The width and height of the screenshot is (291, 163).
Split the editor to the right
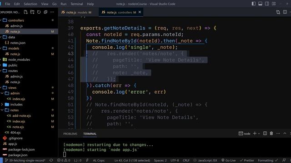[285, 12]
